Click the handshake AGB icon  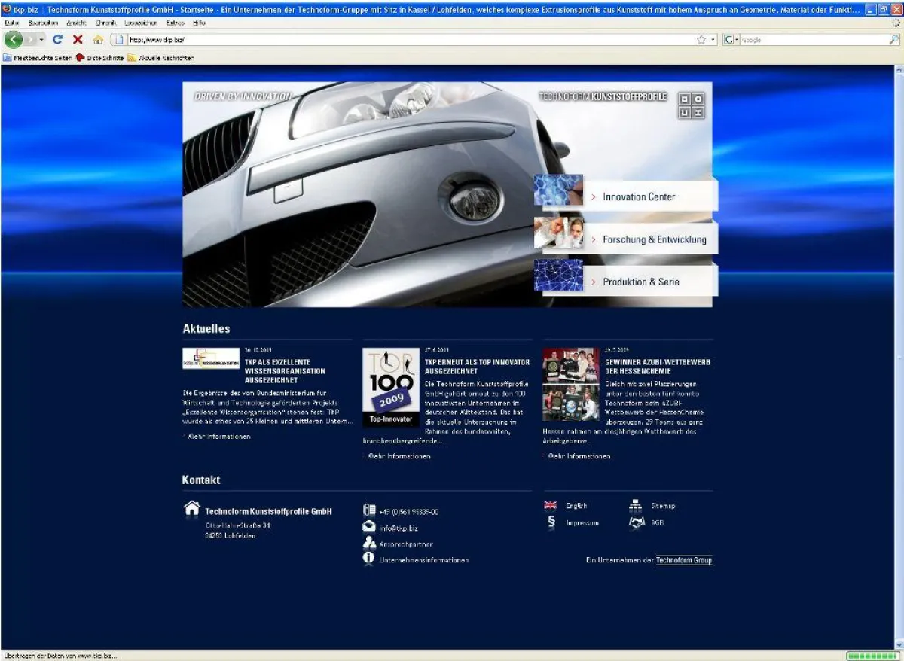tap(637, 522)
